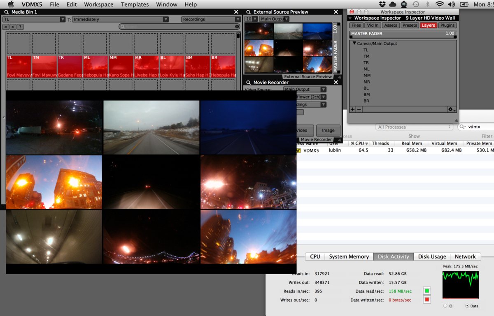Collapse the Canvas/Main Output tree group
494x316 pixels.
[x=354, y=44]
